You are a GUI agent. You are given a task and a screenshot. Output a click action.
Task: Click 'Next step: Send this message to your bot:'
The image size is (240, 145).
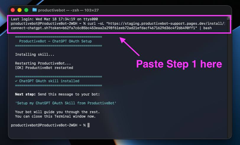click(57, 94)
